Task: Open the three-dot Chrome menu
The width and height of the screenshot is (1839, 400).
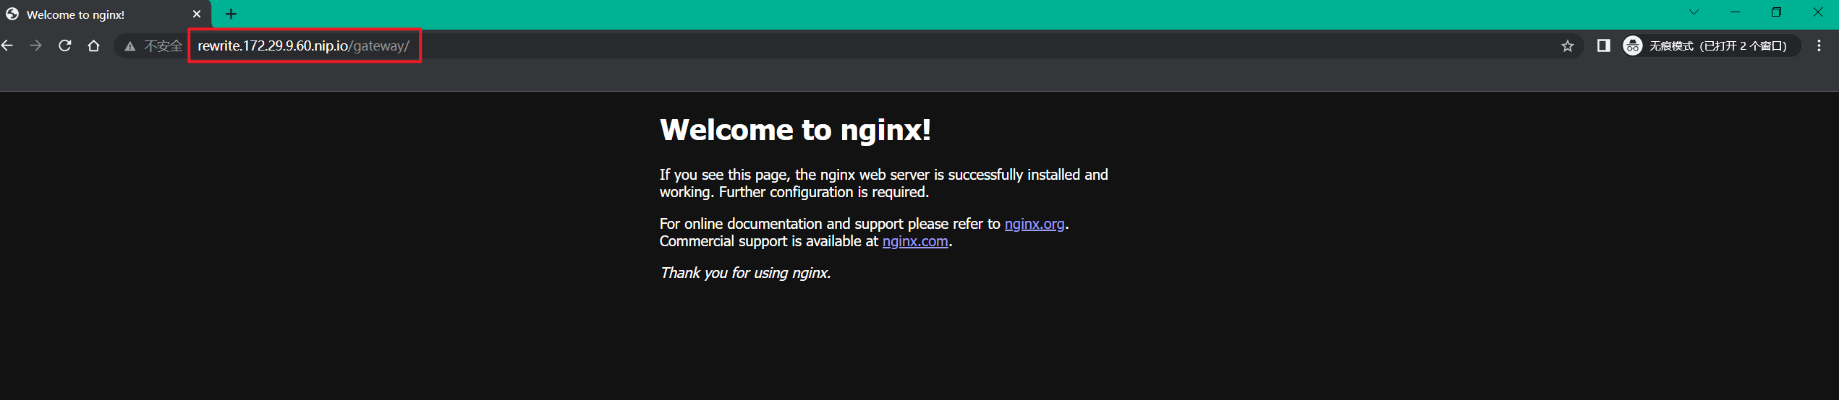Action: coord(1819,46)
